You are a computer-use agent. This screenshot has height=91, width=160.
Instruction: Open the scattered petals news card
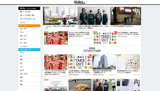tap(128, 62)
